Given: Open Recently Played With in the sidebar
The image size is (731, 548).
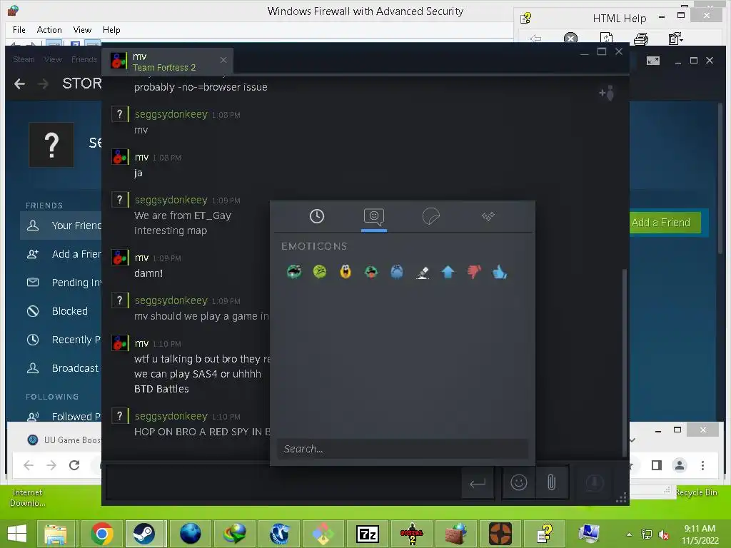Looking at the screenshot, I should 61,340.
